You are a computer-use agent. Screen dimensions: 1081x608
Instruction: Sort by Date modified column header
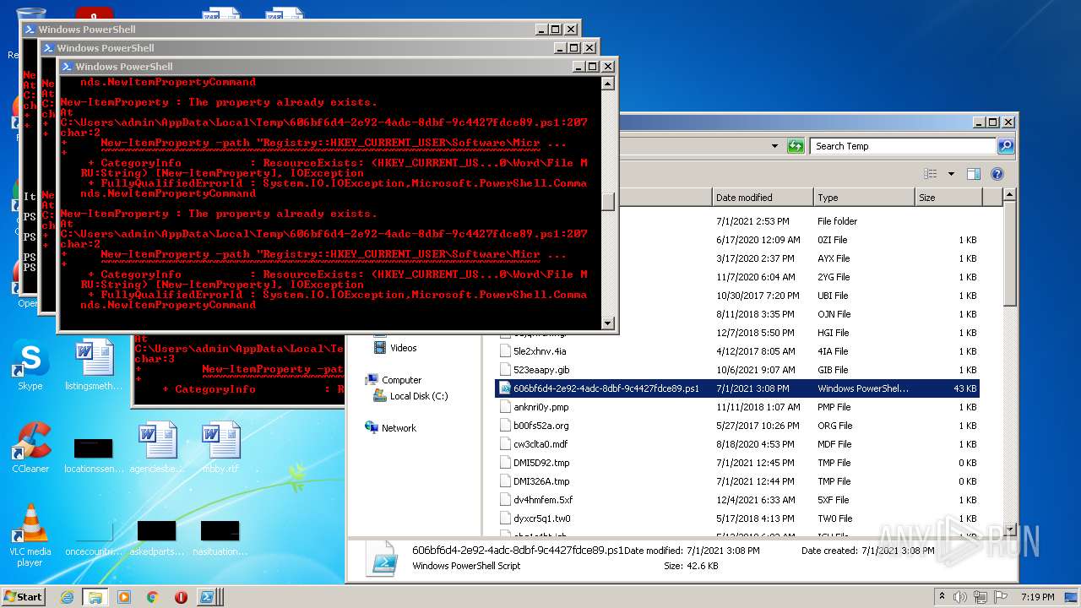point(763,198)
